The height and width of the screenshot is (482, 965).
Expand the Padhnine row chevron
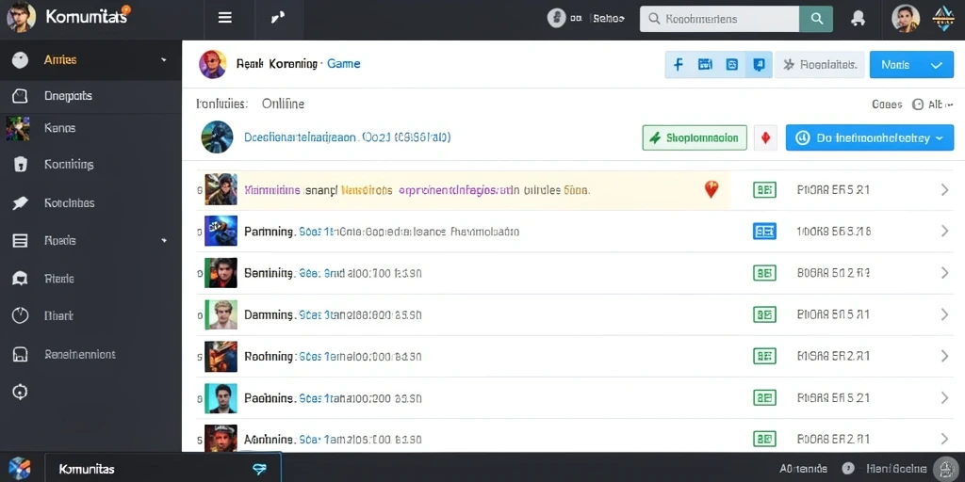click(x=944, y=398)
